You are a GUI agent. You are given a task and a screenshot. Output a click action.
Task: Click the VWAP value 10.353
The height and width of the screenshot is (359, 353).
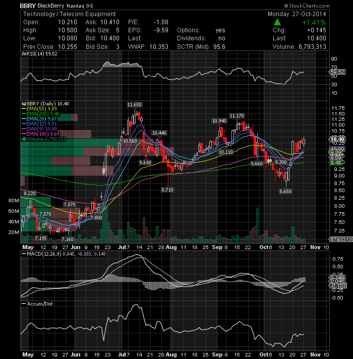click(x=159, y=47)
